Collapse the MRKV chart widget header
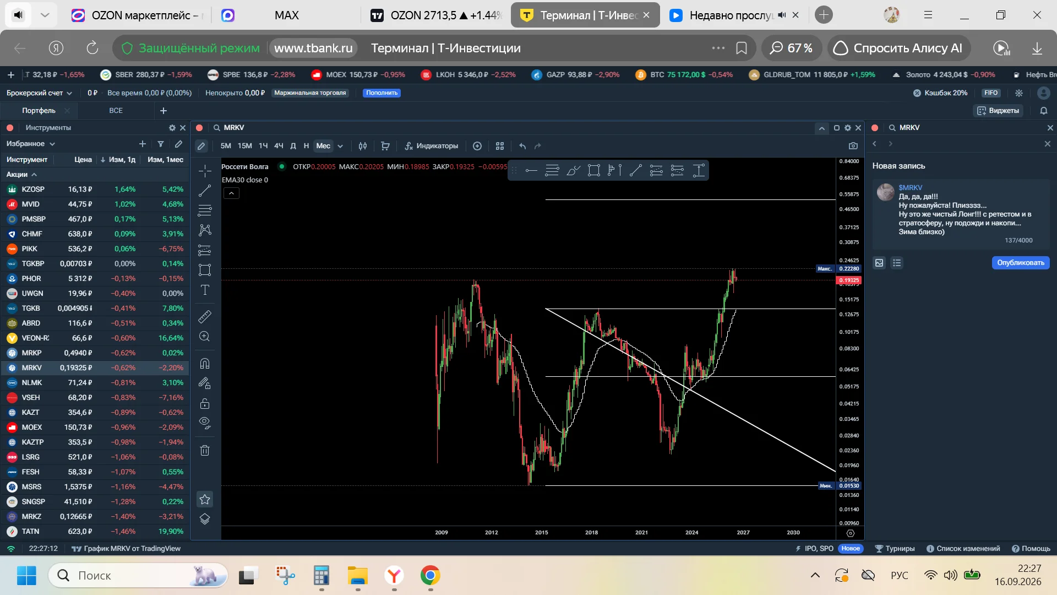The image size is (1057, 595). tap(821, 128)
